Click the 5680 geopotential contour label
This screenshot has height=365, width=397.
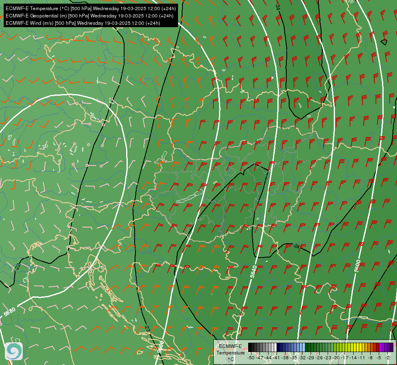(x=10, y=312)
